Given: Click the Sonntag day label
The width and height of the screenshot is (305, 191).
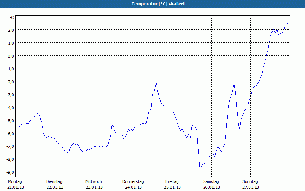Looking at the screenshot, I should pyautogui.click(x=250, y=182).
